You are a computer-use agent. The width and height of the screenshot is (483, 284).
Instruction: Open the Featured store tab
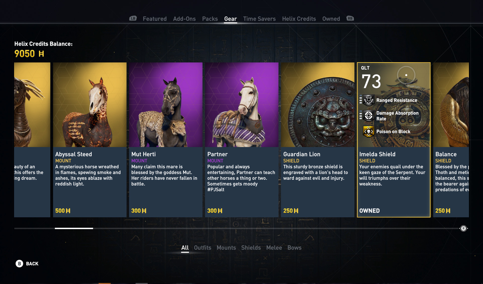(155, 19)
